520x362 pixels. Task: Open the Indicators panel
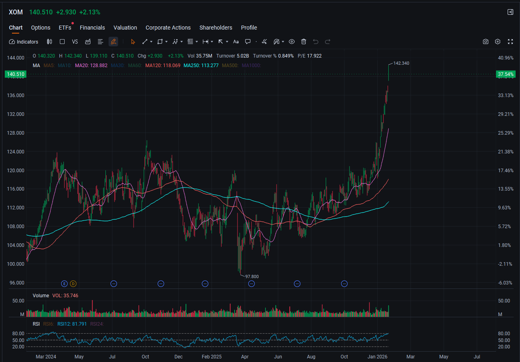tap(24, 42)
